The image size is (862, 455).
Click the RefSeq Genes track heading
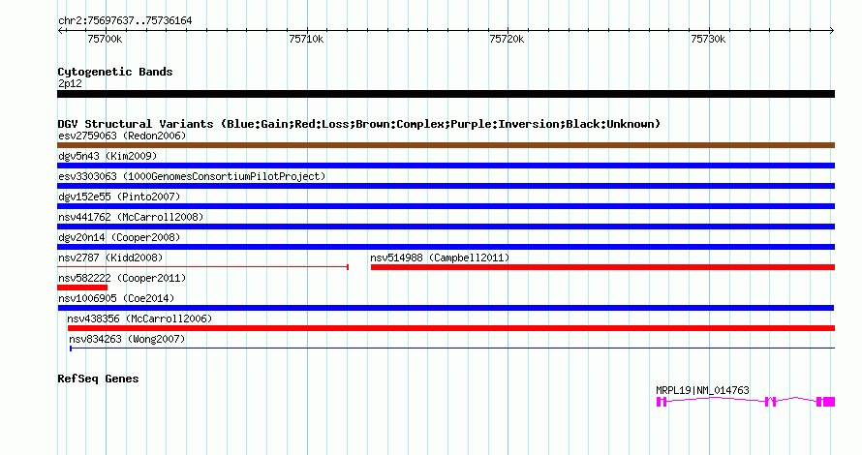pyautogui.click(x=98, y=379)
